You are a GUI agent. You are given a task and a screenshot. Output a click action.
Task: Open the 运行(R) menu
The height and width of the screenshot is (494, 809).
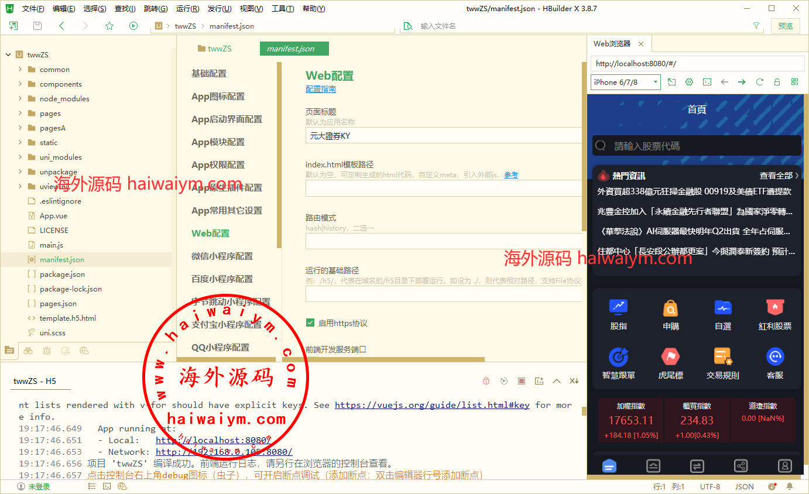(187, 9)
